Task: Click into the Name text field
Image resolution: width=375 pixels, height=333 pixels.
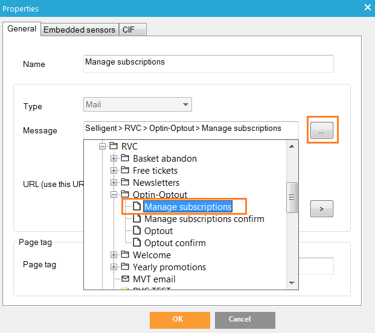Action: point(208,63)
